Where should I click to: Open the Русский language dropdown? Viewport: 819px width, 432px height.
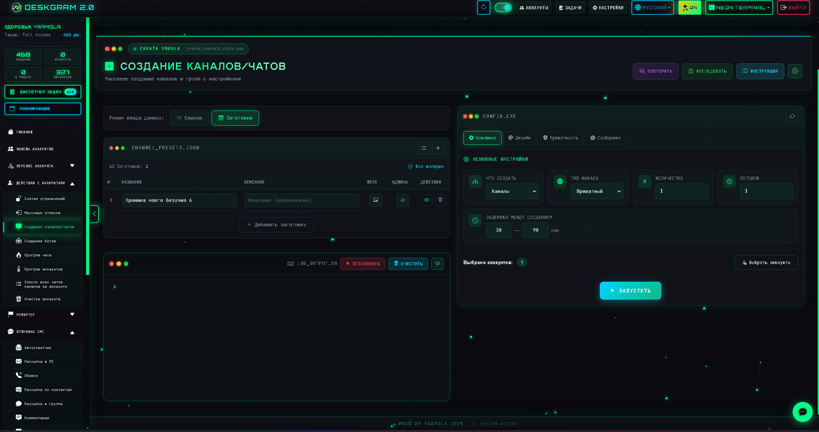click(652, 8)
